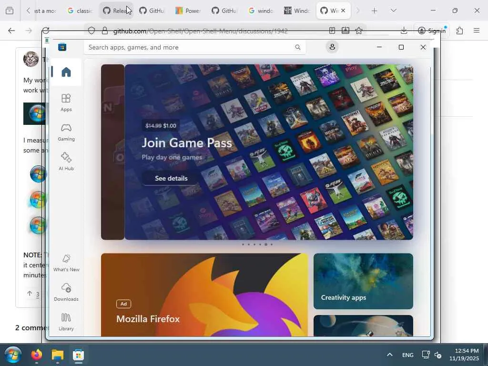Viewport: 488px width, 366px height.
Task: Expand the list all tabs dropdown
Action: (393, 10)
